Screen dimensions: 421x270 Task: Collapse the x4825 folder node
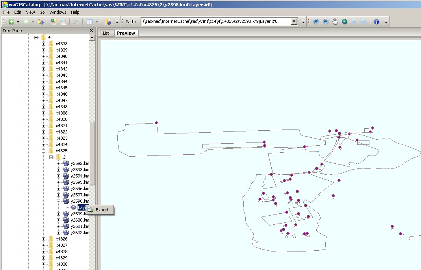coord(43,151)
